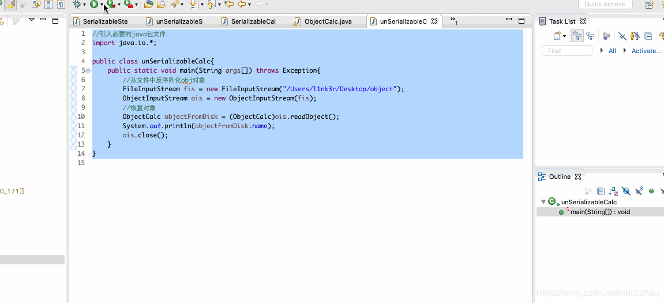Open the Debug launch dropdown arrow

click(x=85, y=5)
